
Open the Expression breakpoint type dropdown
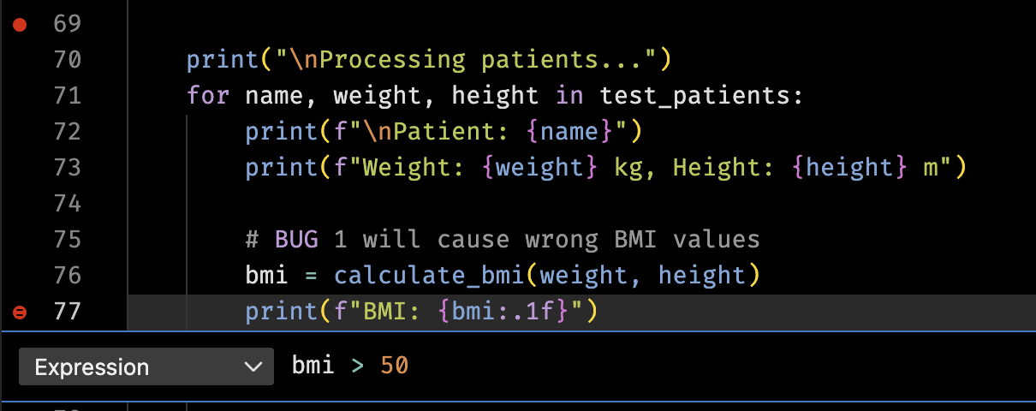pos(146,367)
